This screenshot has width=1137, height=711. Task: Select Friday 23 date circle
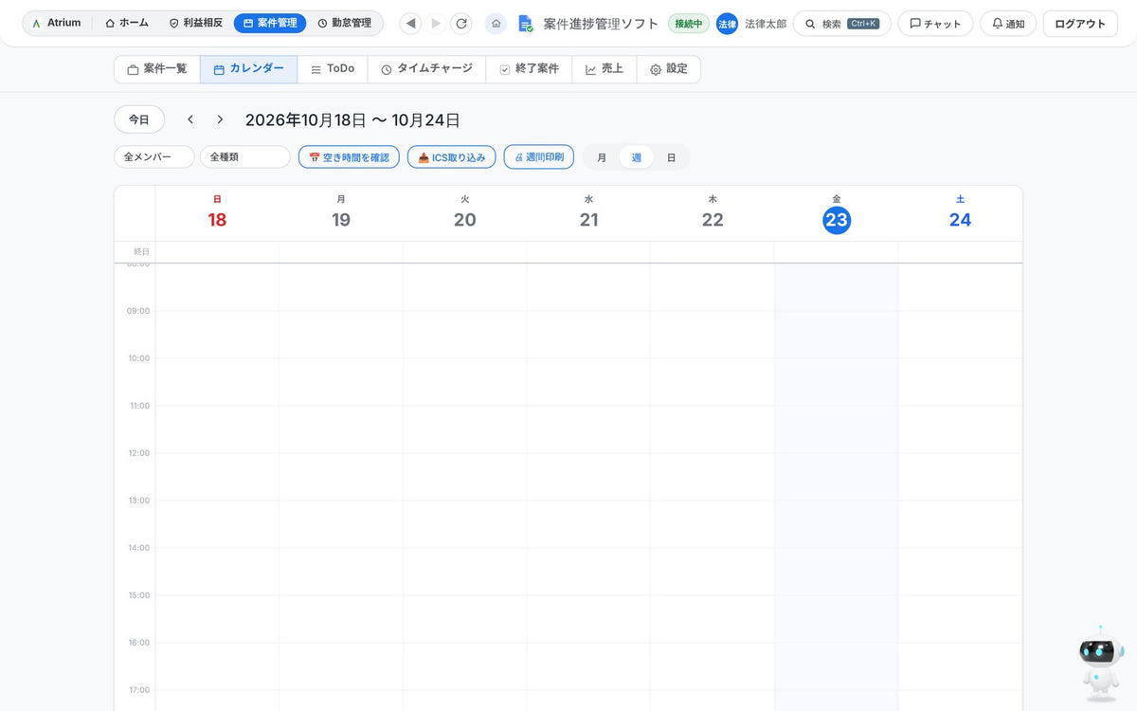click(837, 220)
